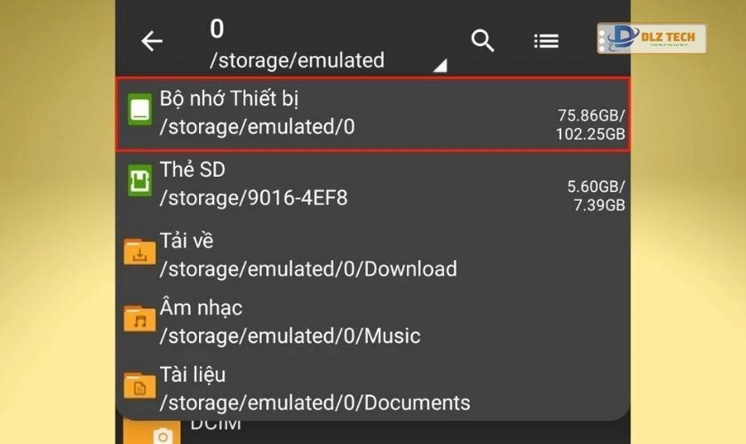Click the 75.86GB/102.25GB storage usage text
Viewport: 746px width, 444px height.
591,125
